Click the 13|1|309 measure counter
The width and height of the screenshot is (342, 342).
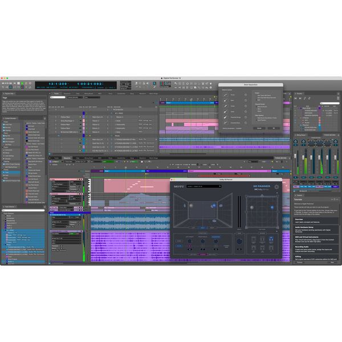pyautogui.click(x=58, y=84)
